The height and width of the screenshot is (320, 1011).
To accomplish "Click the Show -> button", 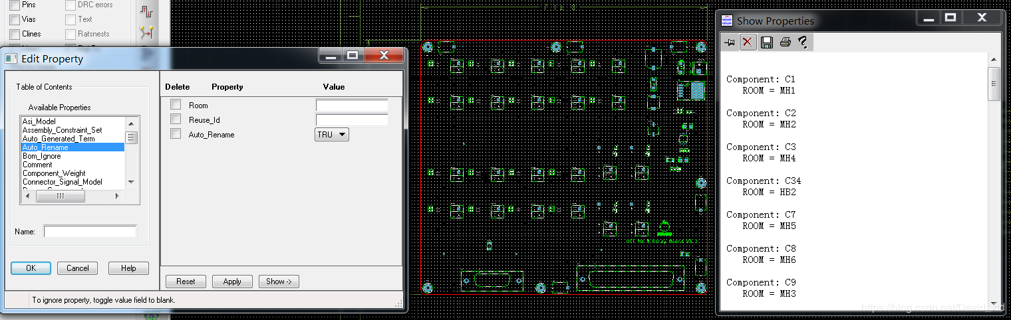I will coord(279,281).
